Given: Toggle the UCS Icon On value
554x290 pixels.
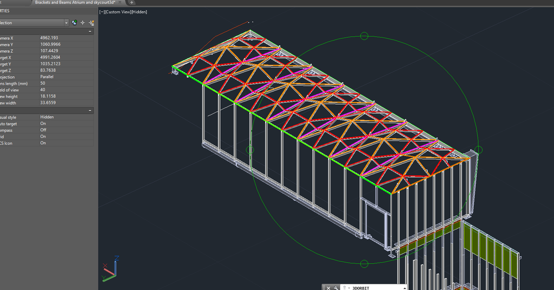Looking at the screenshot, I should tap(43, 143).
